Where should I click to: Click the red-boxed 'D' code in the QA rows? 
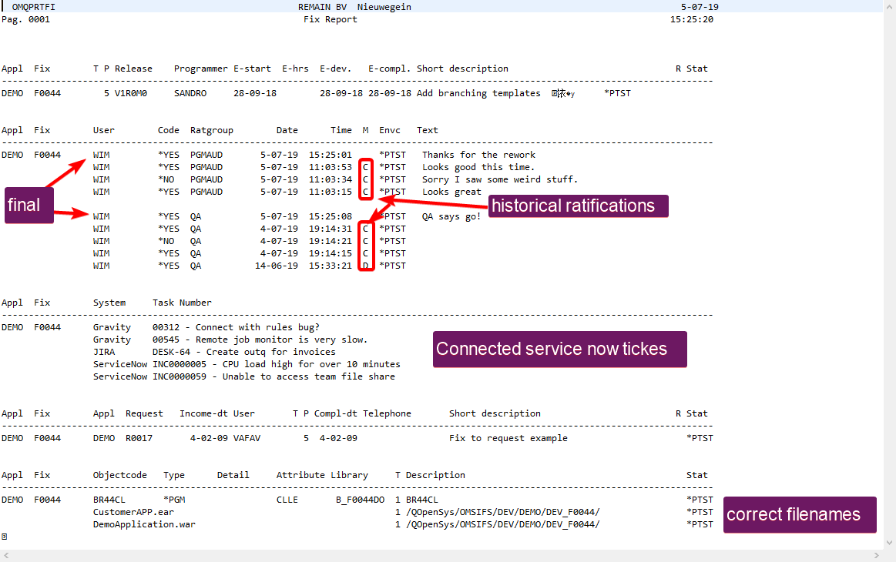(x=367, y=266)
